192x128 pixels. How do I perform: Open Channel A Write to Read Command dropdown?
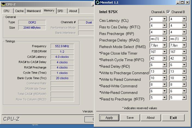165,78
